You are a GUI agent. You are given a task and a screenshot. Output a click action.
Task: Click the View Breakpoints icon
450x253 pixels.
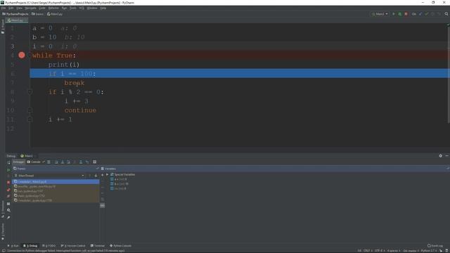click(x=8, y=190)
